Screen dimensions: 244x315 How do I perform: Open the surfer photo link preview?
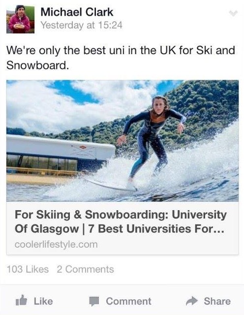(x=122, y=141)
